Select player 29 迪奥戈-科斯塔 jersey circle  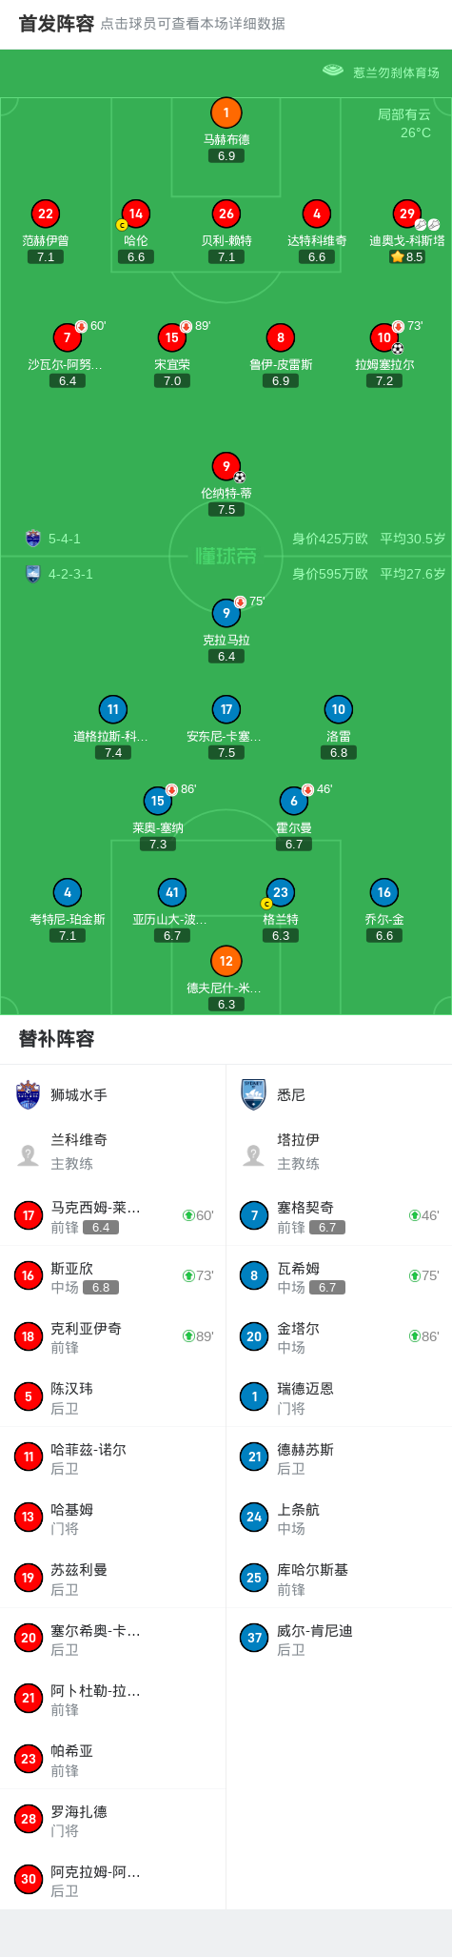(407, 214)
